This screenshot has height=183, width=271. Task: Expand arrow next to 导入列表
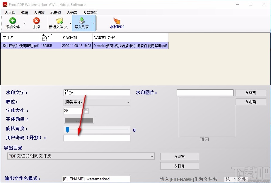pos(94,23)
